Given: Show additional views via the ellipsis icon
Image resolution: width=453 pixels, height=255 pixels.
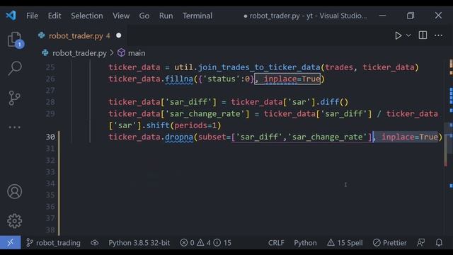Looking at the screenshot, I should pos(14,127).
